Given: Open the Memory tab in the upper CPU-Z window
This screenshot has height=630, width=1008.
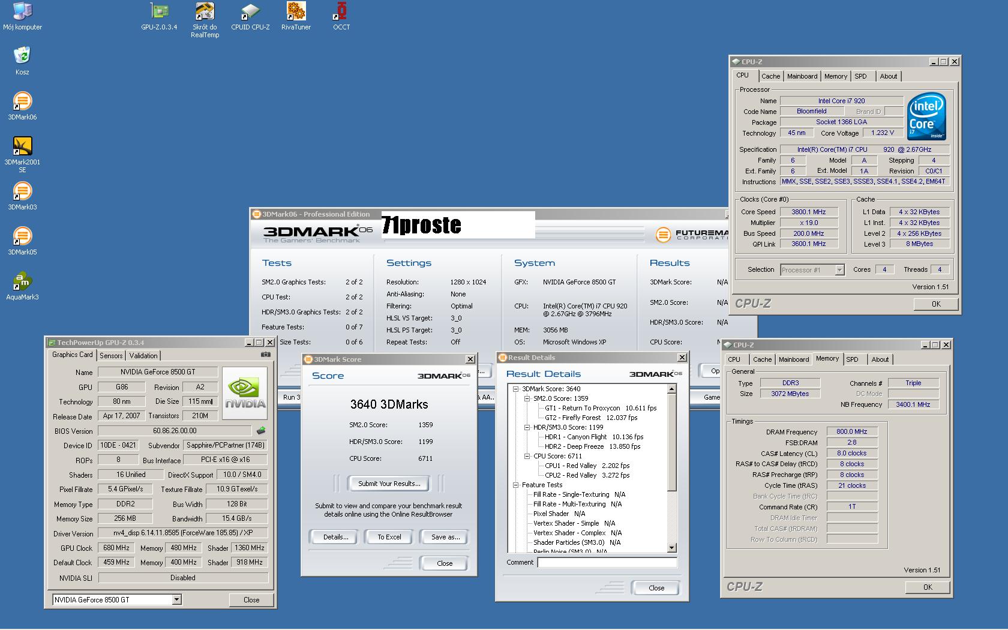Looking at the screenshot, I should click(x=836, y=76).
